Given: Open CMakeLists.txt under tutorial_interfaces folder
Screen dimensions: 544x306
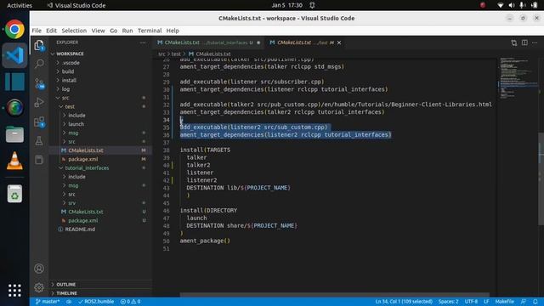Looking at the screenshot, I should point(85,212).
